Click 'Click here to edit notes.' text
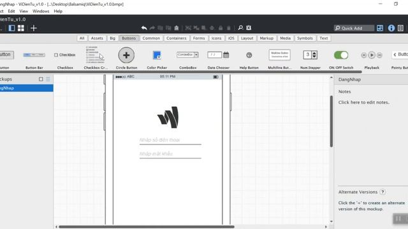The image size is (408, 229). coord(364,102)
